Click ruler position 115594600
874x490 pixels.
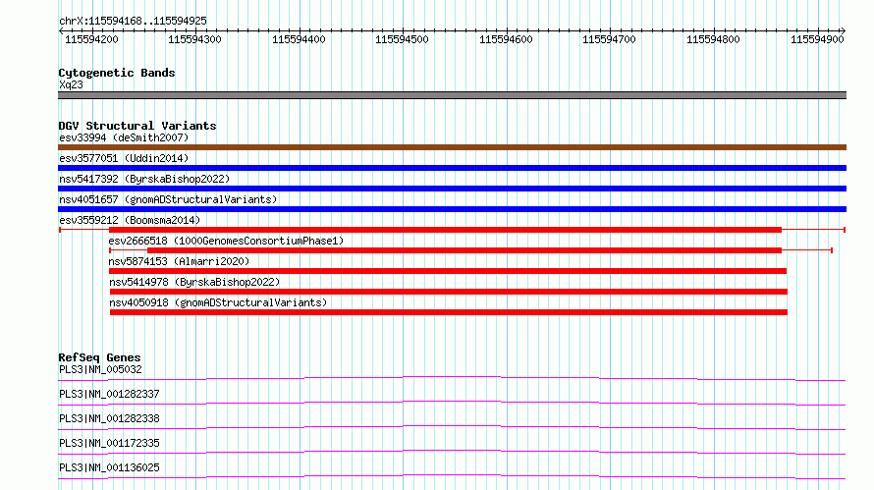(506, 39)
